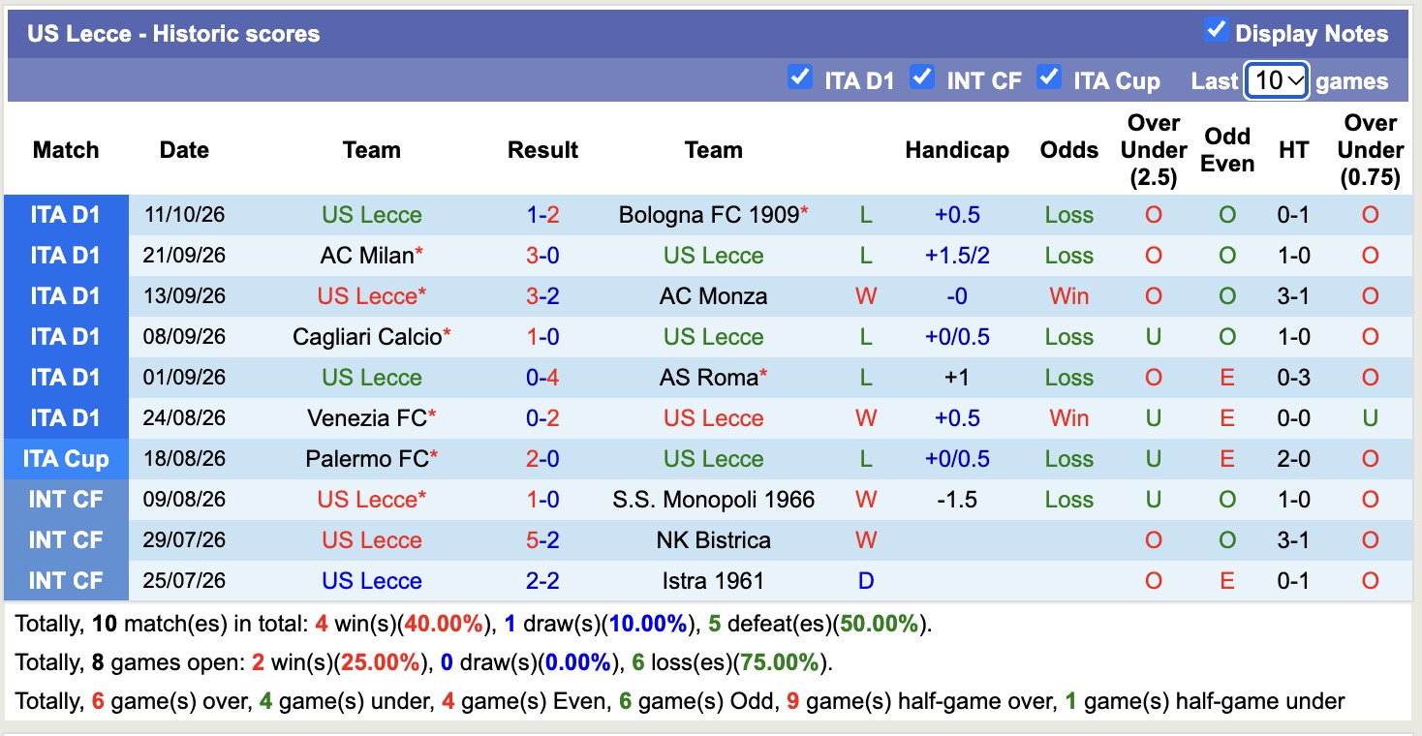Open AS Roma team link
Image resolution: width=1422 pixels, height=736 pixels.
tap(708, 378)
